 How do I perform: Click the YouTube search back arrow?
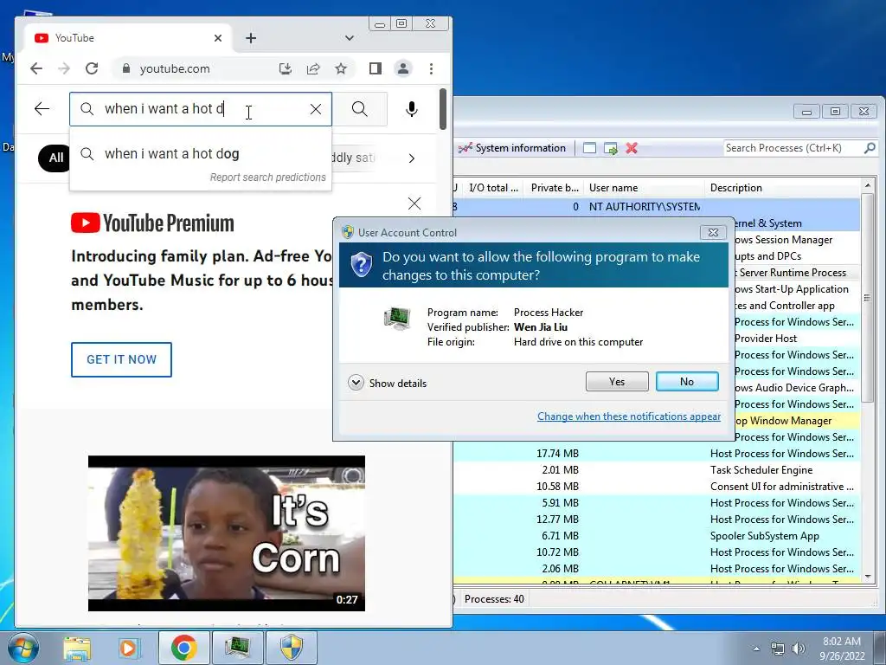[x=42, y=108]
